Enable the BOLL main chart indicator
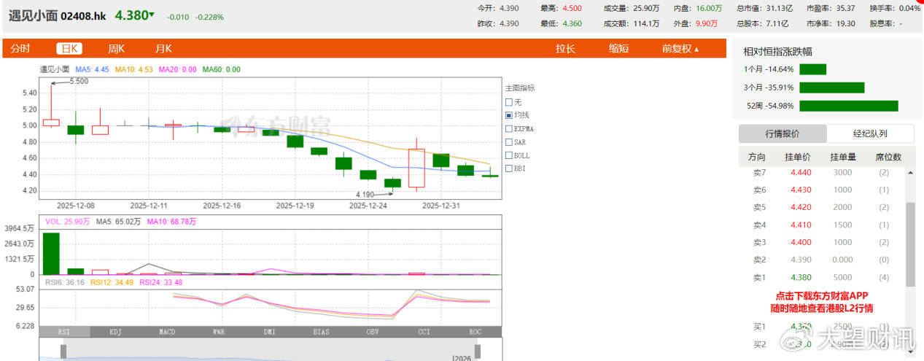This screenshot has height=361, width=924. (509, 155)
